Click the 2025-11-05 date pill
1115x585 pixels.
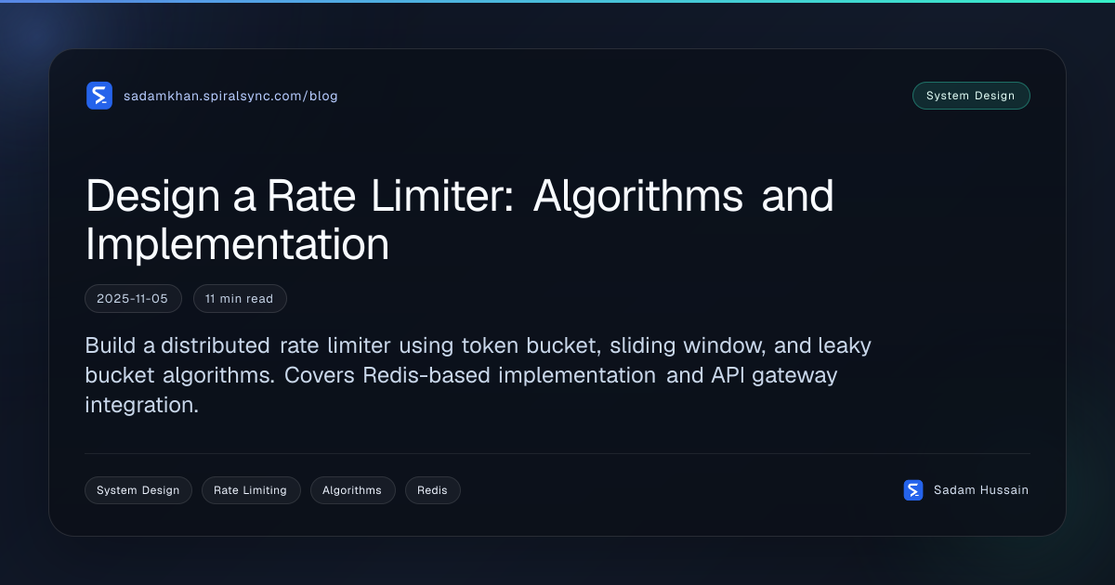[133, 299]
